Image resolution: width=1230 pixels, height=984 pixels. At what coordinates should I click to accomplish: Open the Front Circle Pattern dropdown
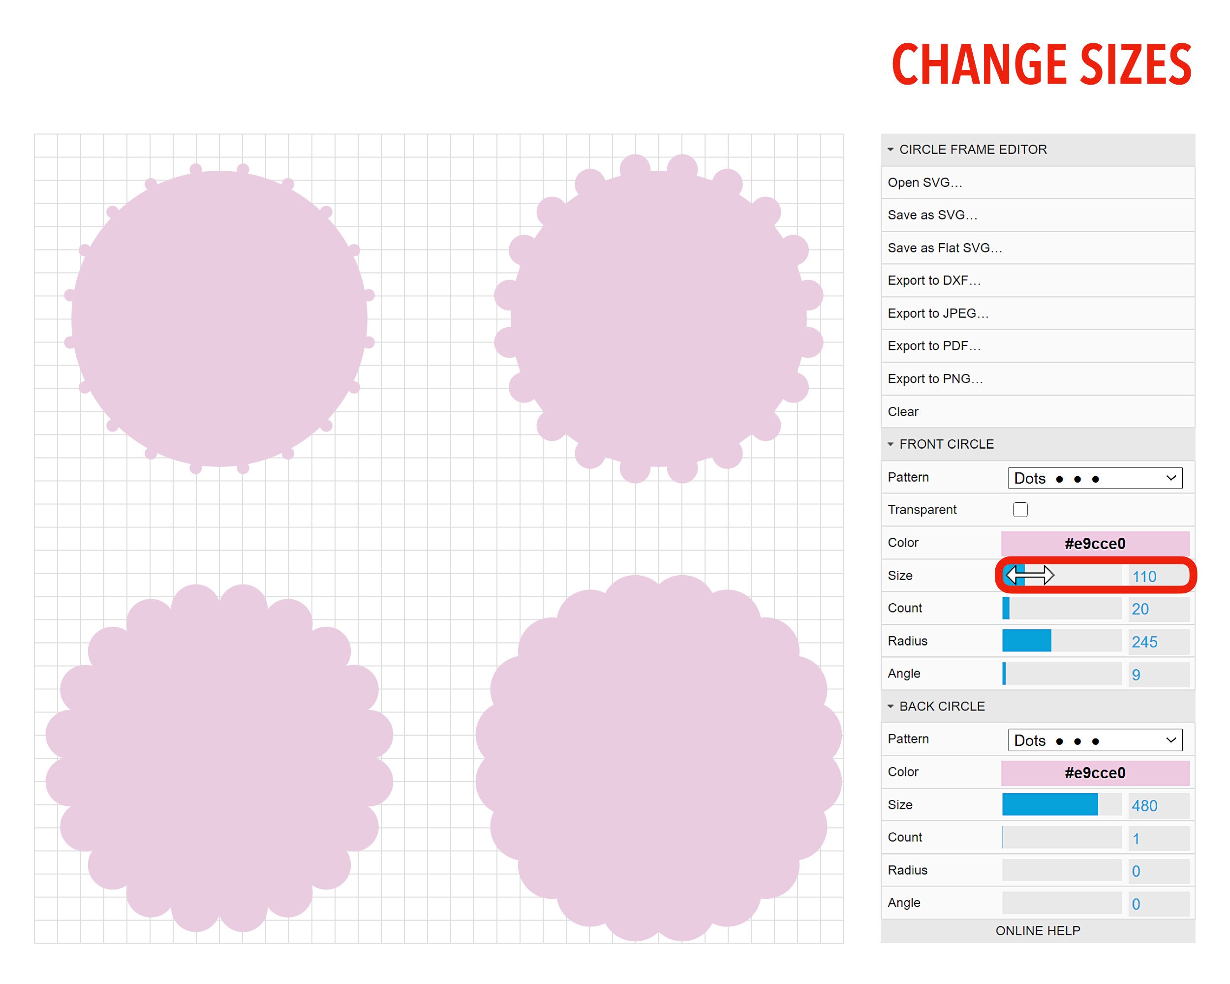point(1095,478)
